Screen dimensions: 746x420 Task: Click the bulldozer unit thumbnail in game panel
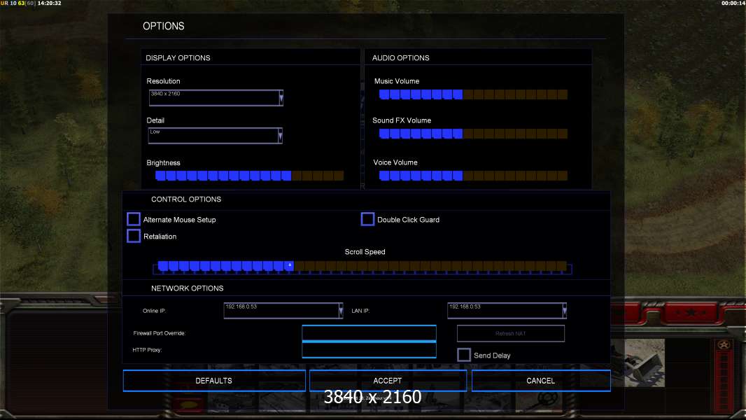[x=638, y=363]
